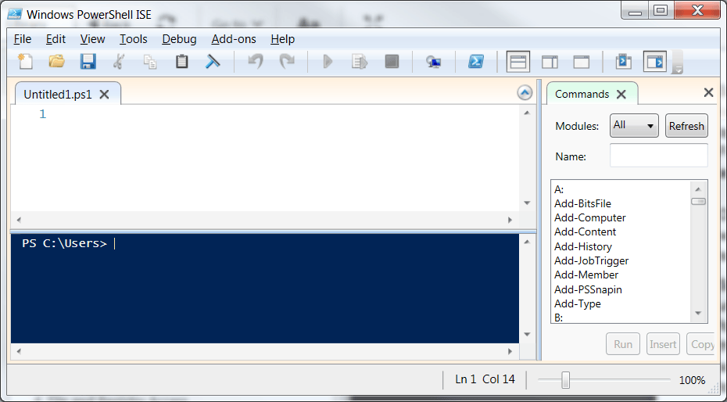Viewport: 727px width, 402px height.
Task: Close the Commands tab
Action: pyautogui.click(x=621, y=95)
